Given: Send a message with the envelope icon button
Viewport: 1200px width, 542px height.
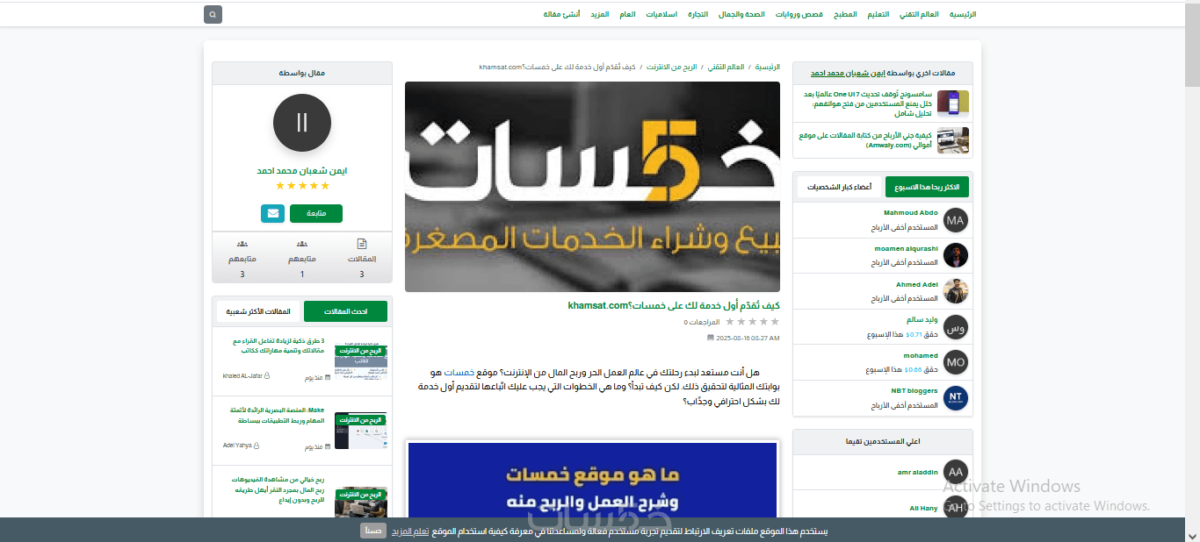Looking at the screenshot, I should [272, 213].
